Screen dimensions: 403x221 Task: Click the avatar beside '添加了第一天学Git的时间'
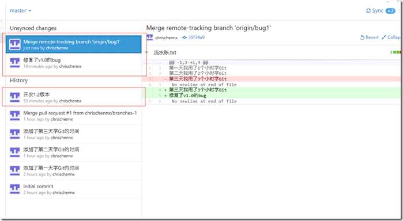tap(14, 171)
